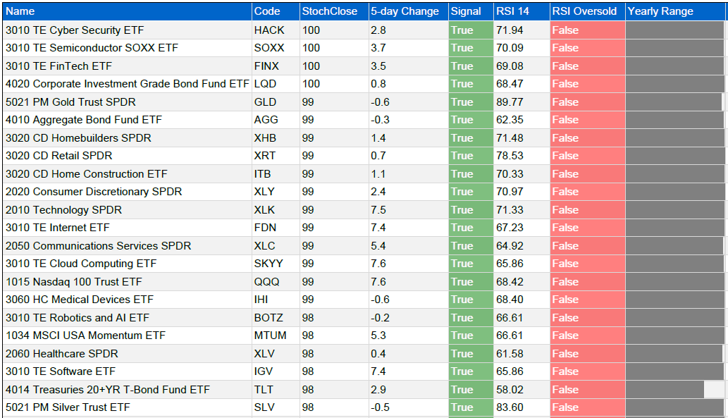Image resolution: width=728 pixels, height=418 pixels.
Task: Click the True signal cell in the SLV row
Action: [471, 407]
